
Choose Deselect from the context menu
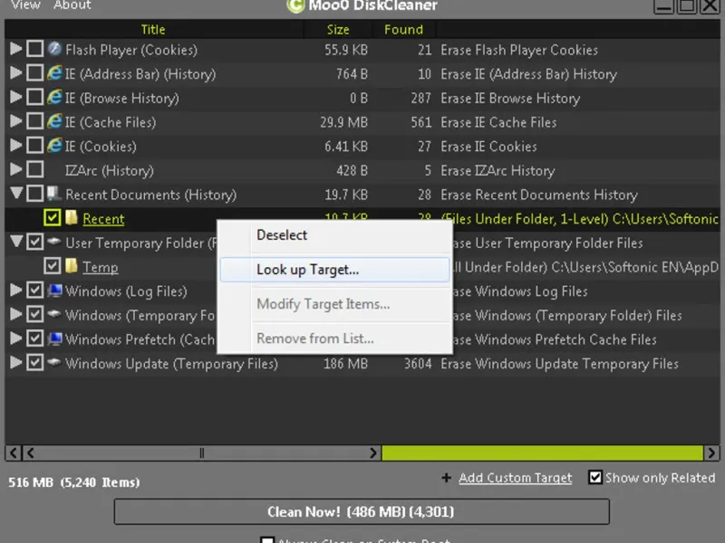[x=334, y=235]
